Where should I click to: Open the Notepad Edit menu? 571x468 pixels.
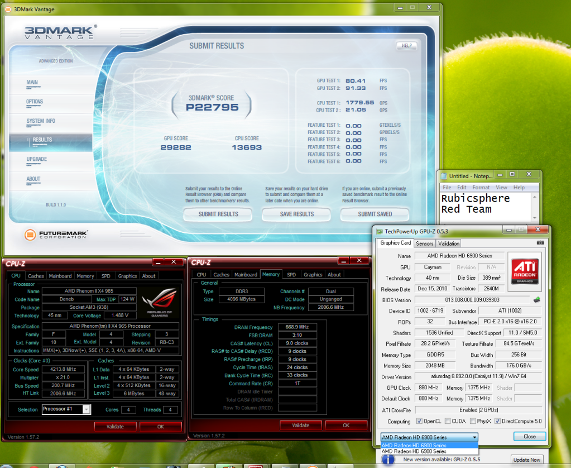462,187
